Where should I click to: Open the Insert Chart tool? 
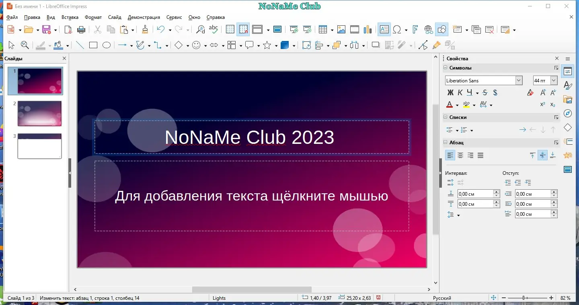[x=368, y=29]
